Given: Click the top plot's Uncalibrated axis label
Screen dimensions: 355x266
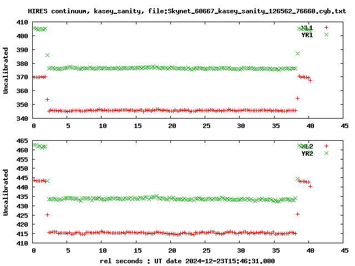Looking at the screenshot, I should pyautogui.click(x=6, y=70).
